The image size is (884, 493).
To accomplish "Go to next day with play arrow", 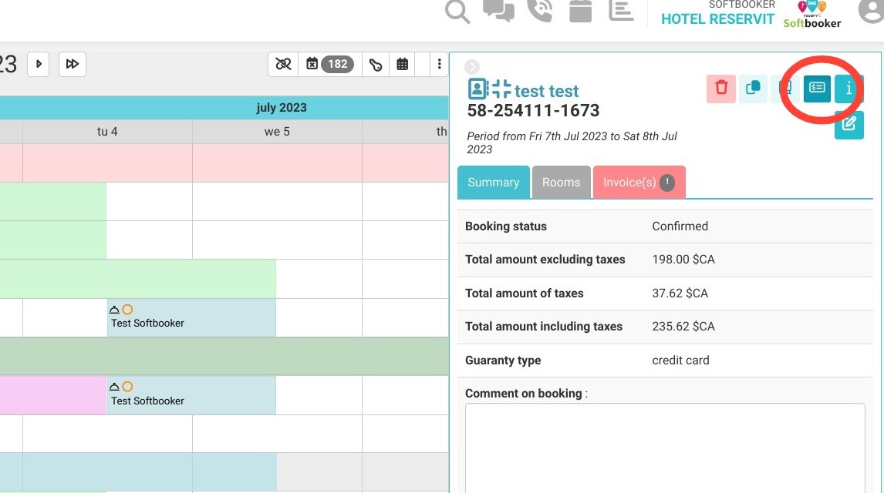I will [x=39, y=64].
